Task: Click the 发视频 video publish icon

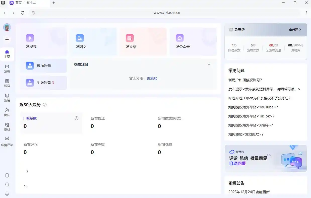Action: pos(30,38)
